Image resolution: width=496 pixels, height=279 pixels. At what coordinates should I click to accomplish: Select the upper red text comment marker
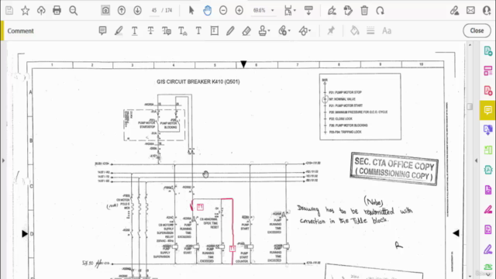[200, 207]
